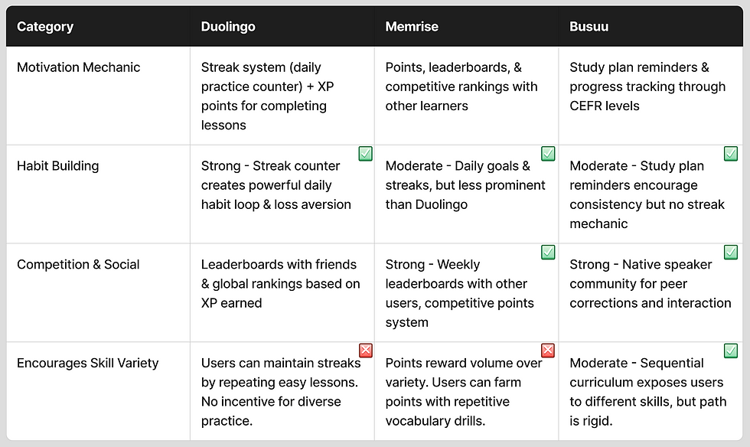Click the Memrise points and leaderboards cell
This screenshot has height=447, width=750.
click(466, 96)
